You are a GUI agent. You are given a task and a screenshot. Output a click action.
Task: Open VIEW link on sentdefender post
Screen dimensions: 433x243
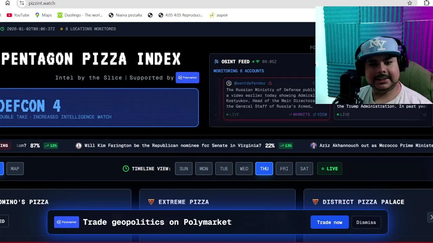[320, 114]
